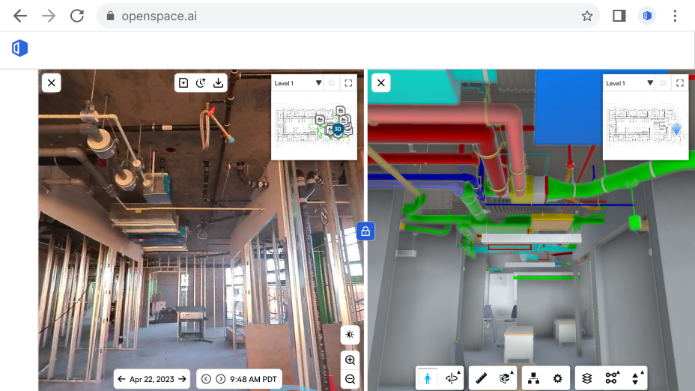This screenshot has width=695, height=391.
Task: Expand the orbit rotation mode options
Action: click(452, 378)
